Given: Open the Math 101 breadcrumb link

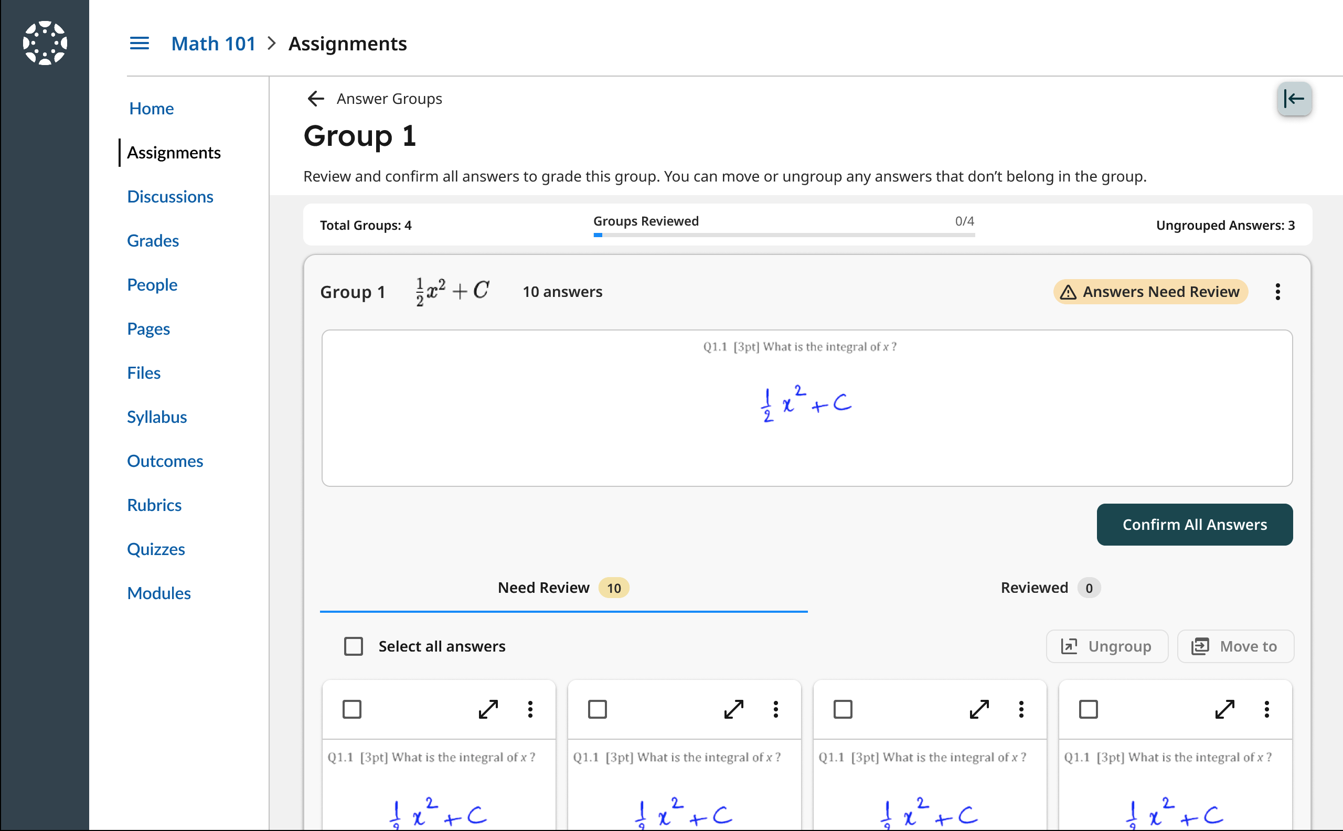Looking at the screenshot, I should tap(213, 44).
